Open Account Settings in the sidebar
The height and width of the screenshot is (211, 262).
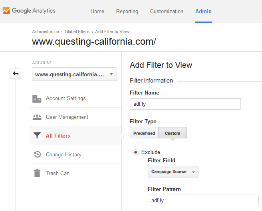point(75,99)
